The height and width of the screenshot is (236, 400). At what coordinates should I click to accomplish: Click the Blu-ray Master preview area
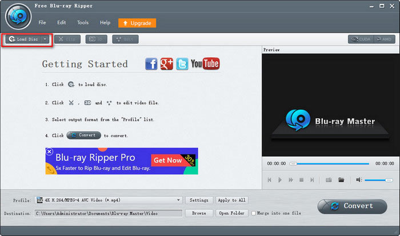[x=331, y=105]
